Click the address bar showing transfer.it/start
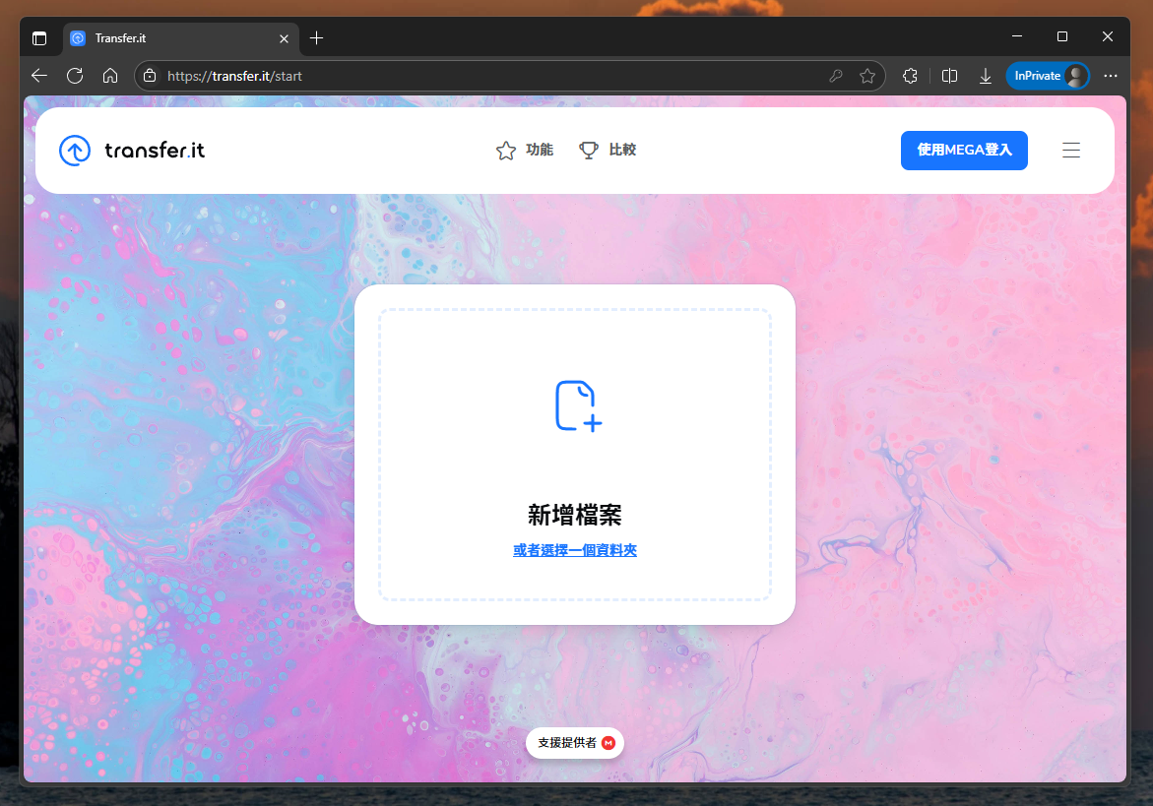Screen dimensions: 1153x806 coord(492,76)
